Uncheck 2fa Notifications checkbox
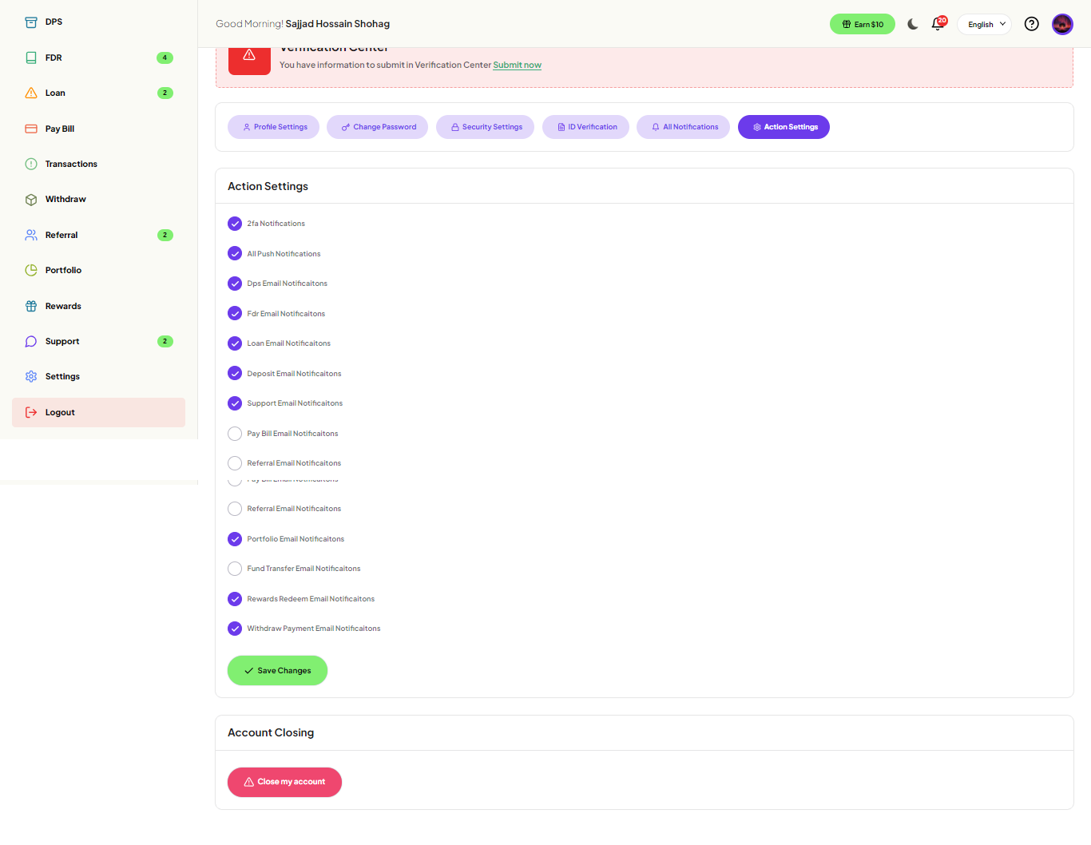This screenshot has width=1091, height=845. pos(235,224)
